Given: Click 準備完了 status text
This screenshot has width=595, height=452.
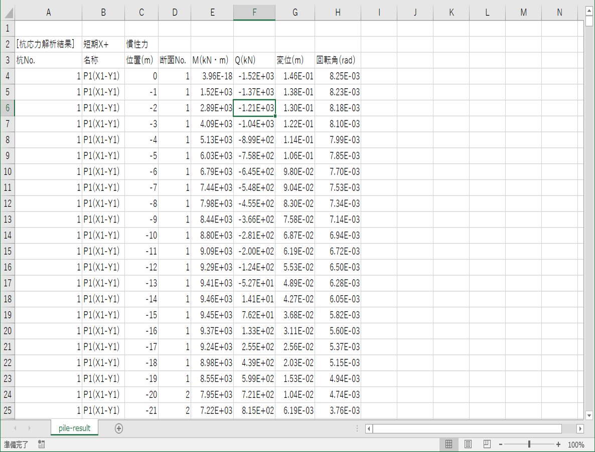Looking at the screenshot, I should [x=16, y=445].
